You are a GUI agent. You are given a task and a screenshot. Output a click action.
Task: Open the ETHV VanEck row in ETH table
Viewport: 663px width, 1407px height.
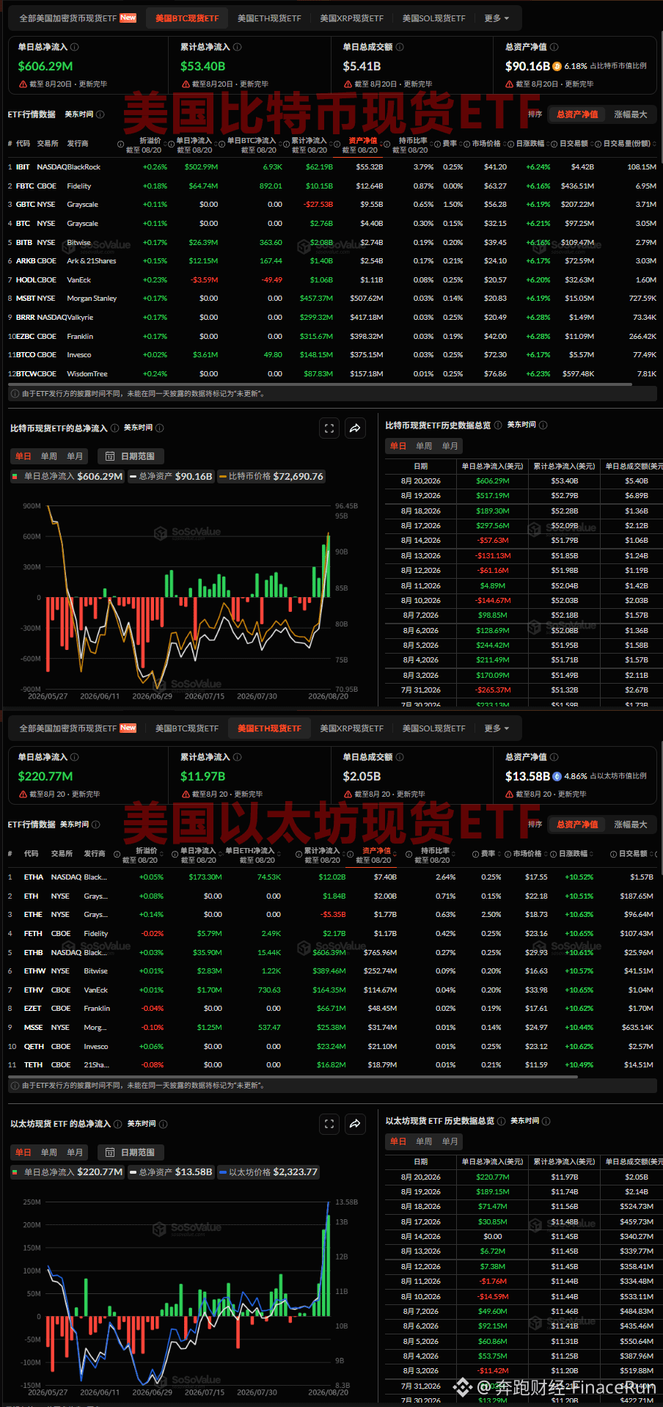tap(331, 990)
